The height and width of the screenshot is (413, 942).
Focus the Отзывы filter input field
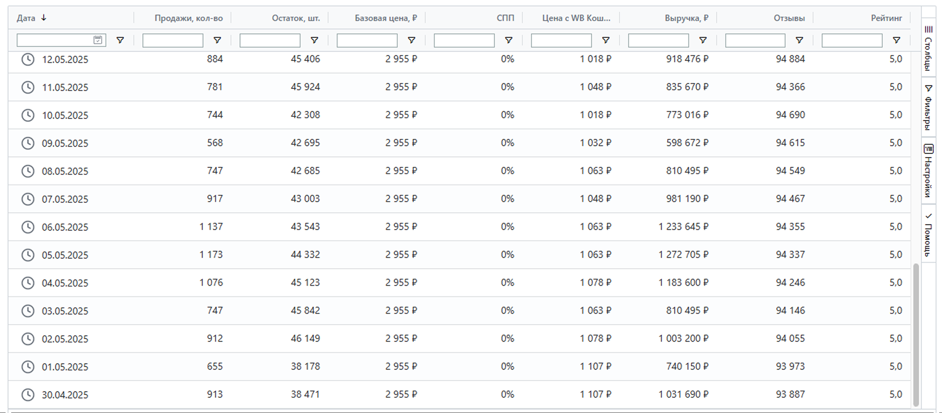755,40
